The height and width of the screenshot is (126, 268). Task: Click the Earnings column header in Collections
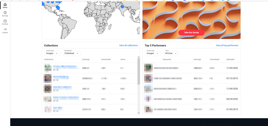tap(86, 59)
